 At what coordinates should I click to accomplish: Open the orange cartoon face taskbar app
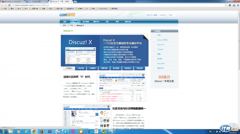[81, 131]
